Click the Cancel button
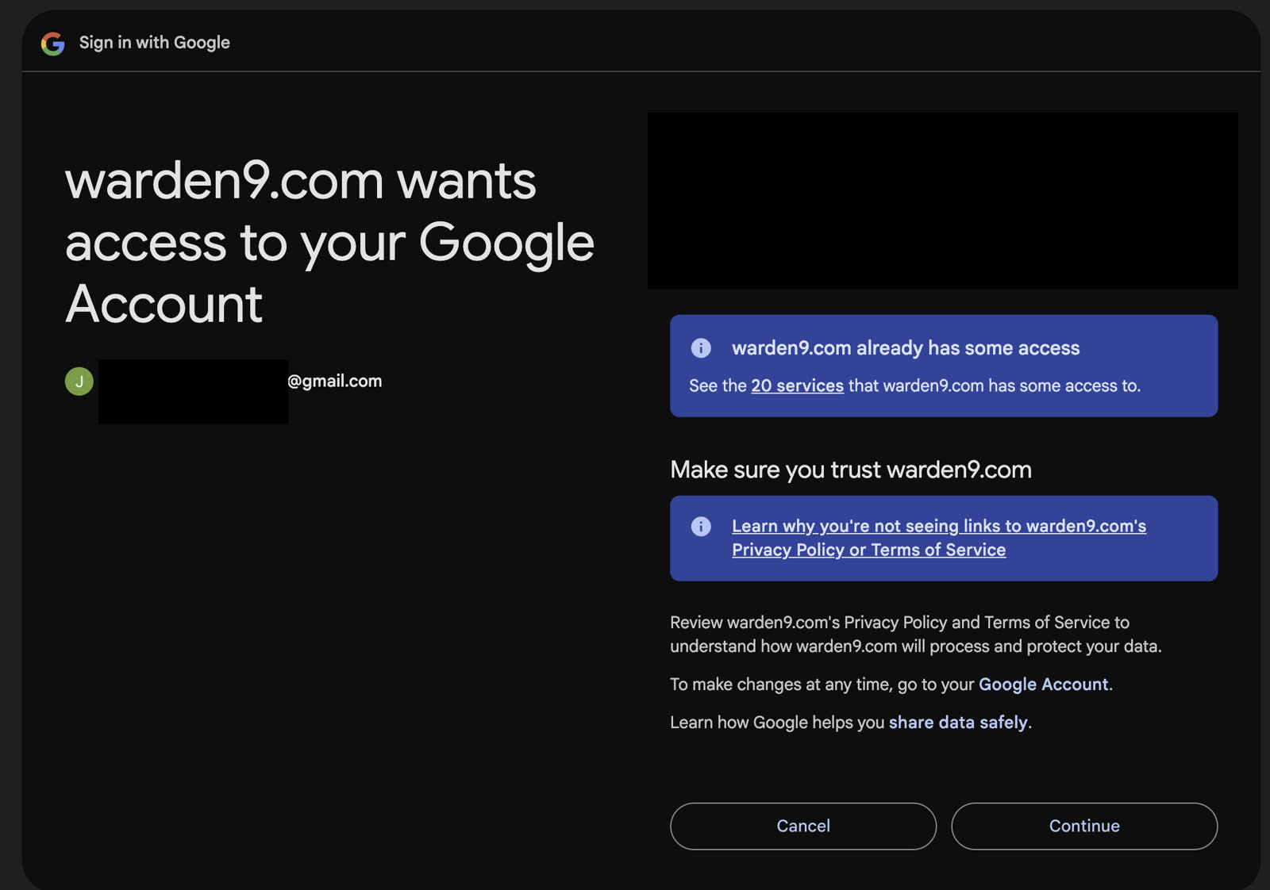 click(803, 826)
